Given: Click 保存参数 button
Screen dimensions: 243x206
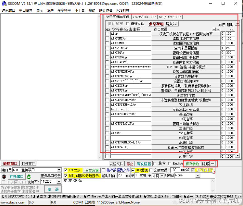Looking at the screenshot, I should click(192, 164).
